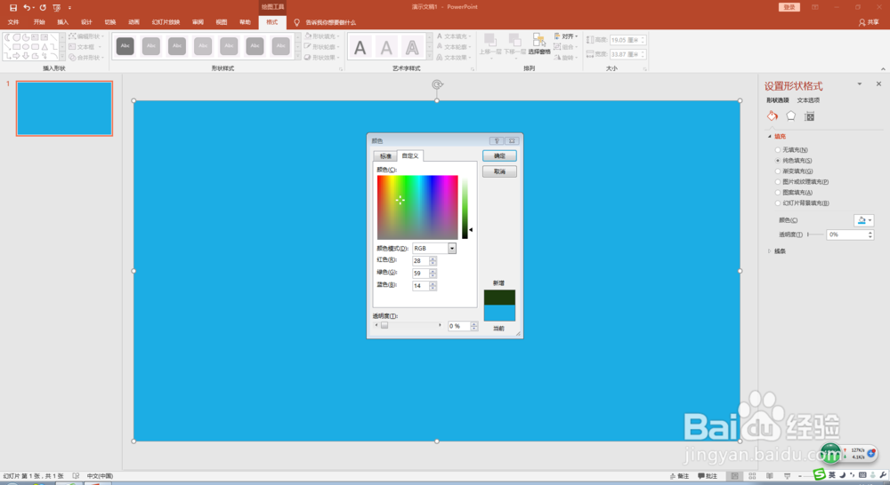Screen dimensions: 890x485
Task: Collapse the ribbon with the chevron
Action: [x=883, y=68]
